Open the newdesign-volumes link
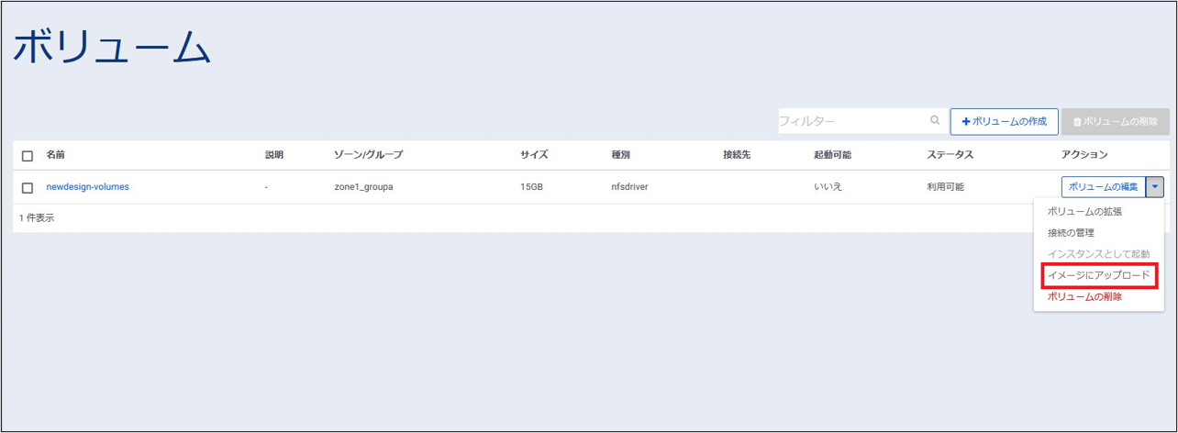 click(88, 186)
